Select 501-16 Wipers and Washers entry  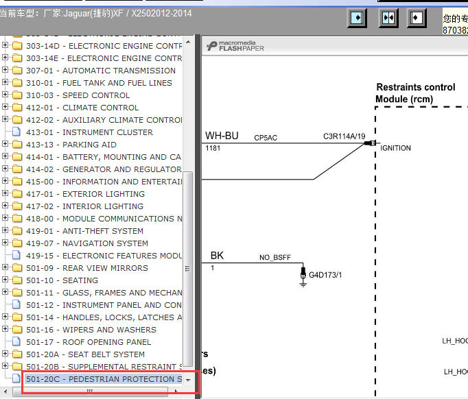(x=91, y=330)
